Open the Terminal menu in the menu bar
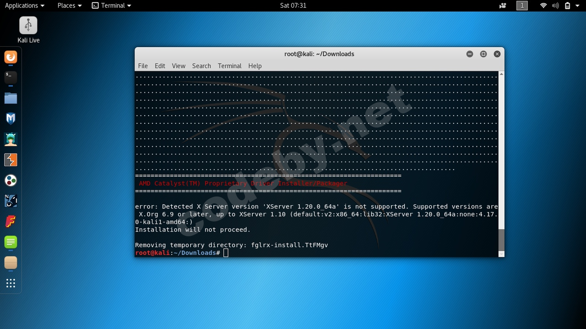This screenshot has width=586, height=329. (x=229, y=66)
